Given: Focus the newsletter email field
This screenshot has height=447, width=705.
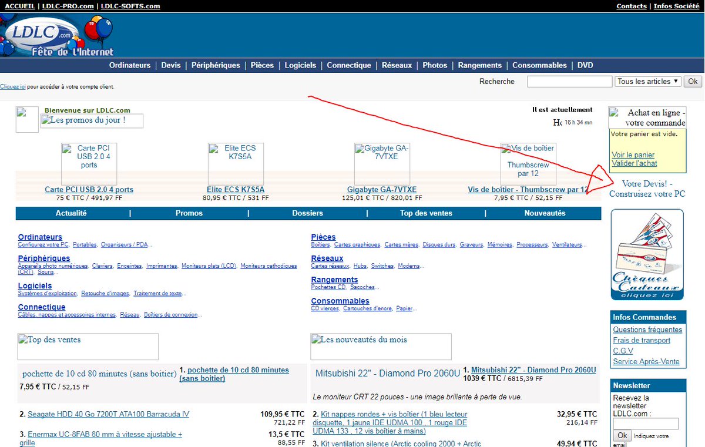Looking at the screenshot, I should tap(646, 424).
